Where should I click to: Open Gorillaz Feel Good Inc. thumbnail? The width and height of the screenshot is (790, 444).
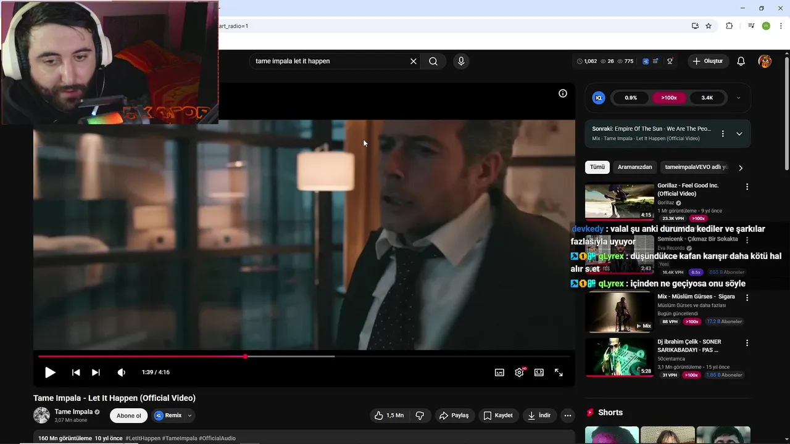(620, 202)
